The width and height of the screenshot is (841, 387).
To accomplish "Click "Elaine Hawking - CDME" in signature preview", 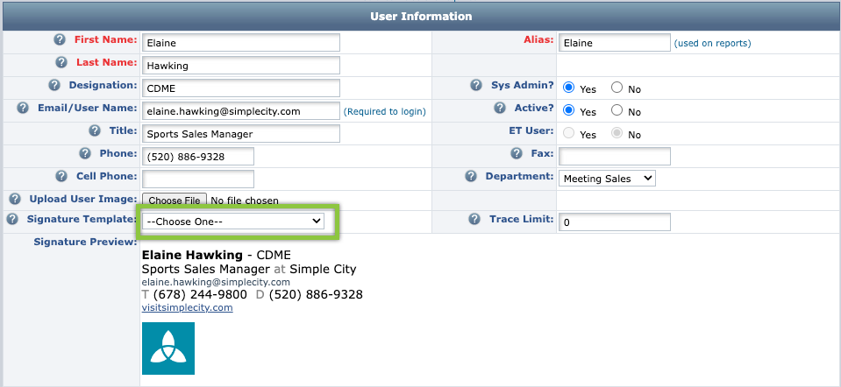I will (216, 255).
